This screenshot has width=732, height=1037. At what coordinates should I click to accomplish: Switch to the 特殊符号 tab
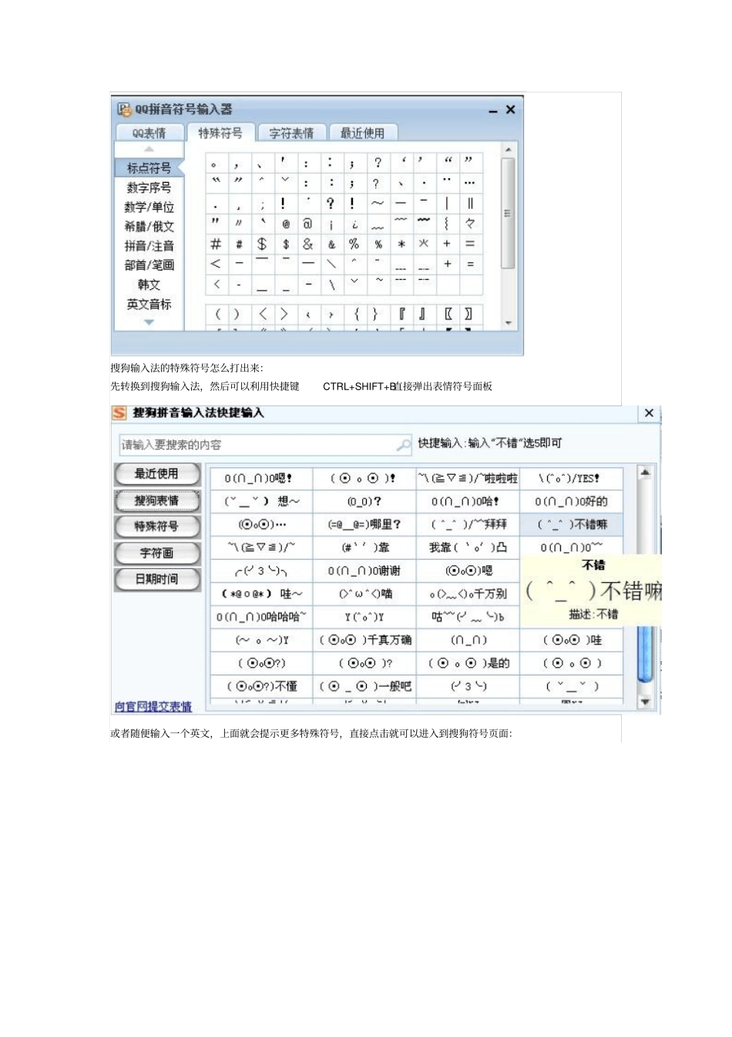click(x=220, y=133)
